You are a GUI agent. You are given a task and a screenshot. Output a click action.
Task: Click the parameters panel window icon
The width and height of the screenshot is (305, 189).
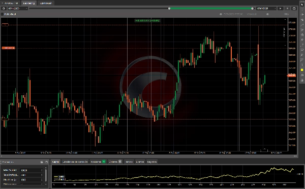pyautogui.click(x=46, y=162)
